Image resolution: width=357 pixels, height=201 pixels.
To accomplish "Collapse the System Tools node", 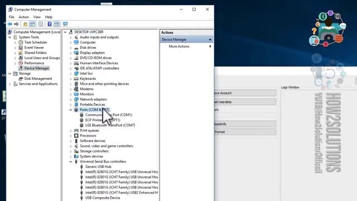I will (10, 37).
